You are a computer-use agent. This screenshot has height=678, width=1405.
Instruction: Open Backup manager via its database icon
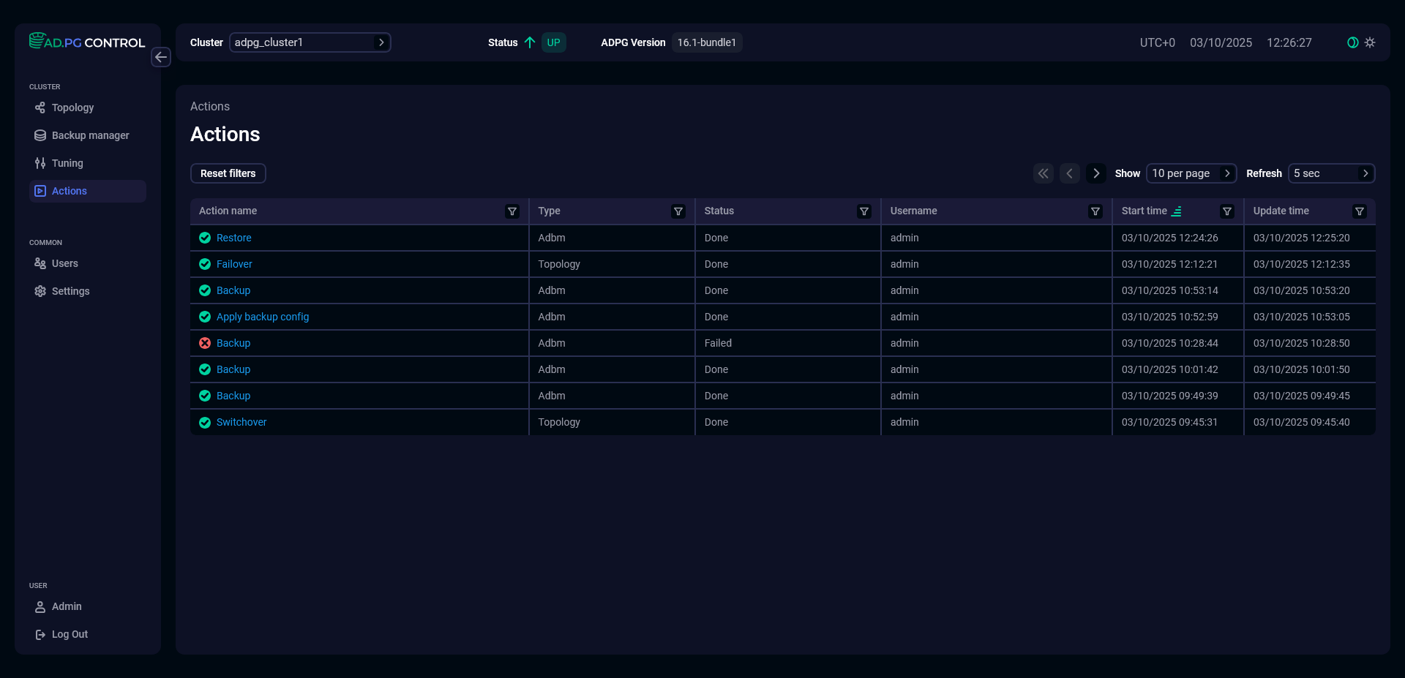pos(40,135)
